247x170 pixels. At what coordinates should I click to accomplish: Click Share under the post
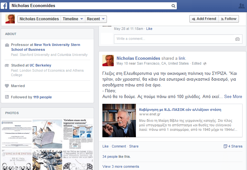tap(134, 146)
